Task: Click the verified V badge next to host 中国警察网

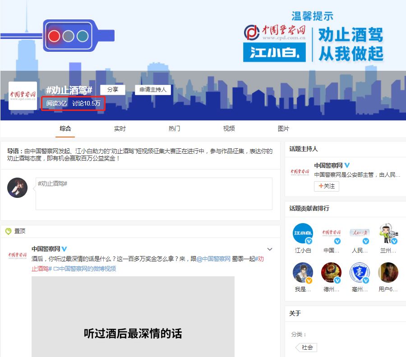Action: point(347,165)
